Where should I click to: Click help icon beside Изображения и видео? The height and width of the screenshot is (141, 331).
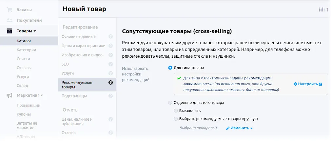110,55
